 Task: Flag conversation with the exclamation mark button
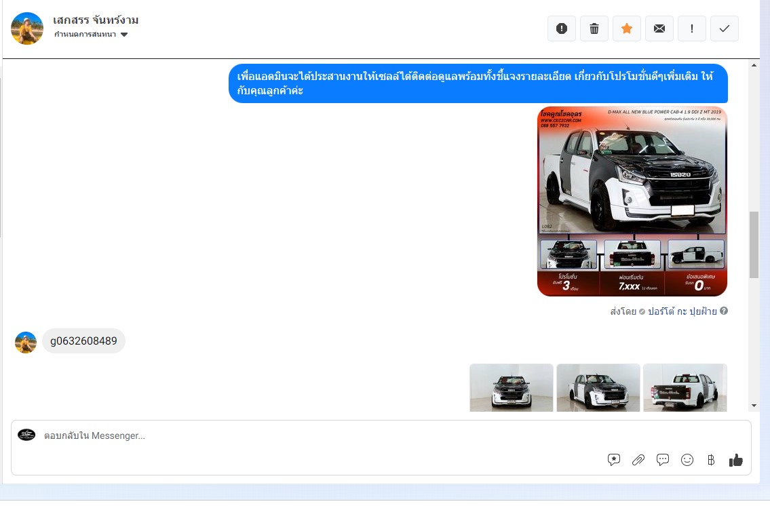(692, 28)
